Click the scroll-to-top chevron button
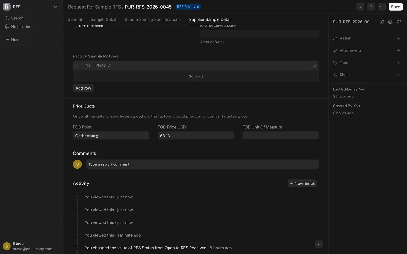 coord(319,244)
